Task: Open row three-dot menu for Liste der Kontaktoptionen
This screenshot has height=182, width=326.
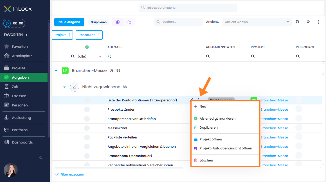Action: [199, 100]
